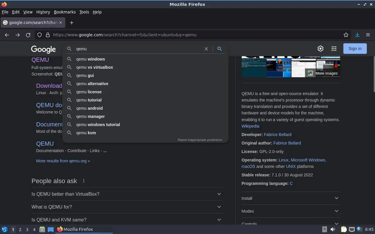375x234 pixels.
Task: Open the tracking protection shield icon
Action: (40, 35)
